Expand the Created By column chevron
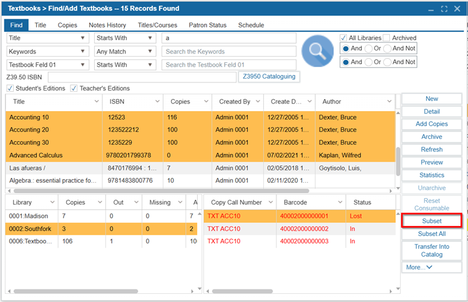This screenshot has width=468, height=302. pos(258,102)
